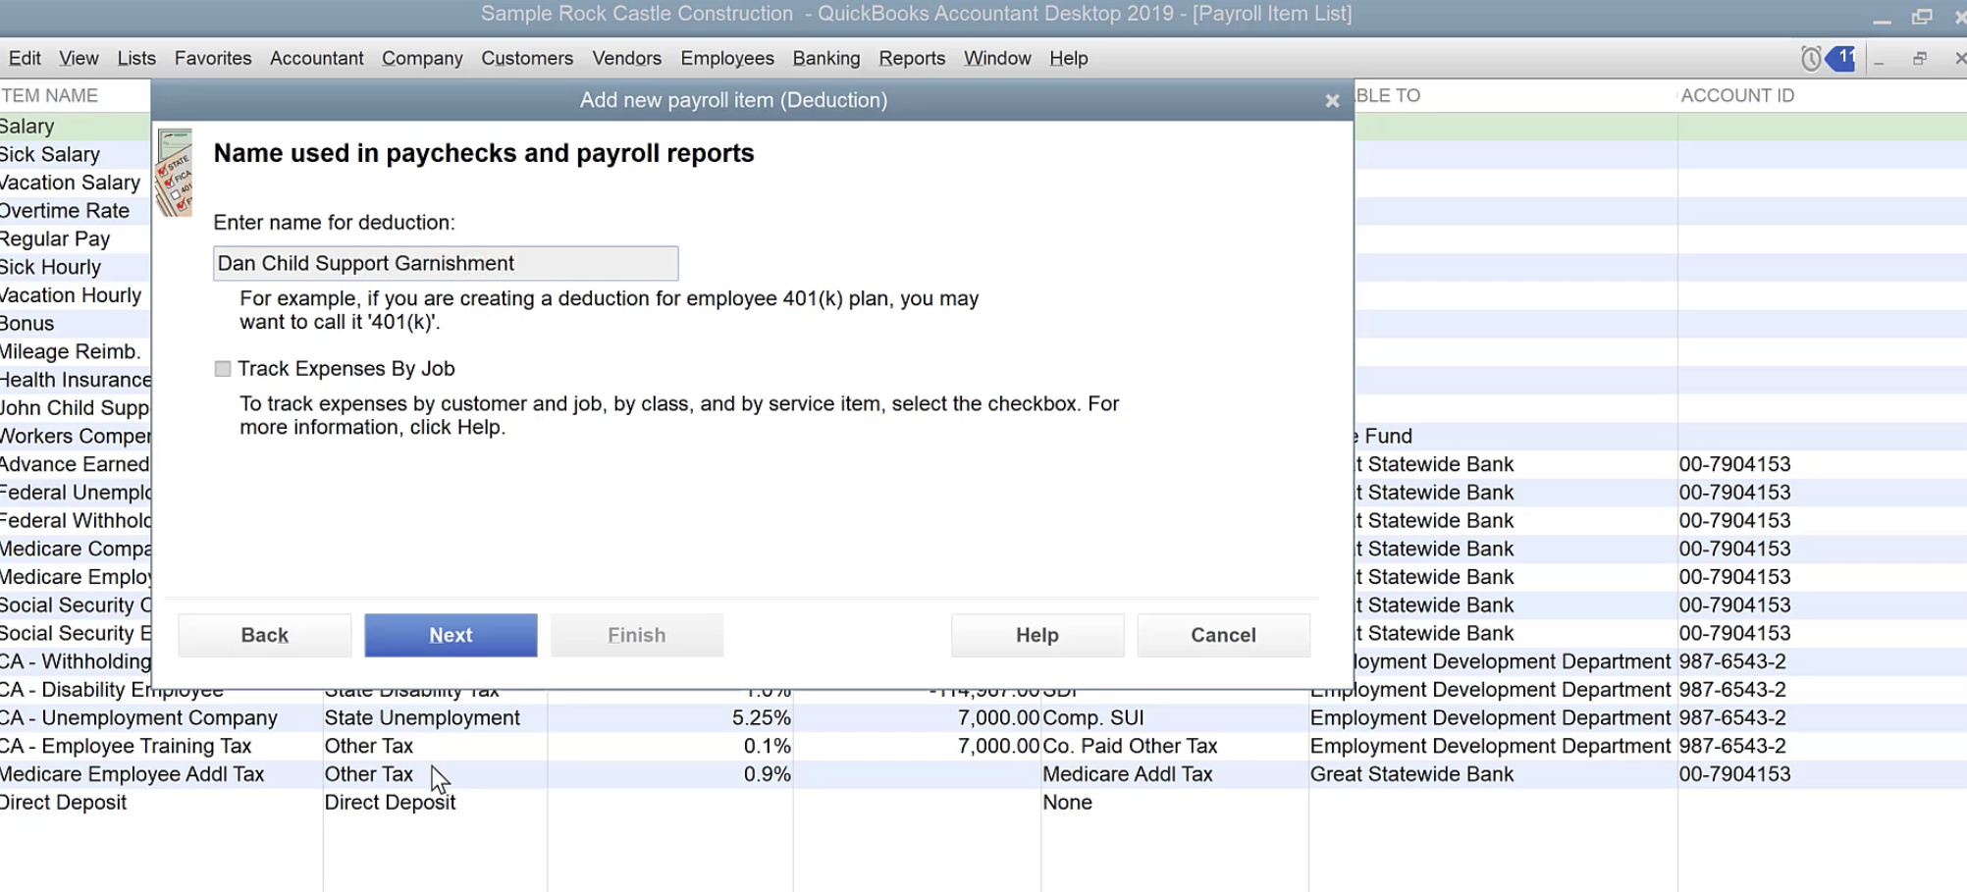This screenshot has width=1967, height=892.
Task: Click the deduction name input field
Action: click(445, 263)
